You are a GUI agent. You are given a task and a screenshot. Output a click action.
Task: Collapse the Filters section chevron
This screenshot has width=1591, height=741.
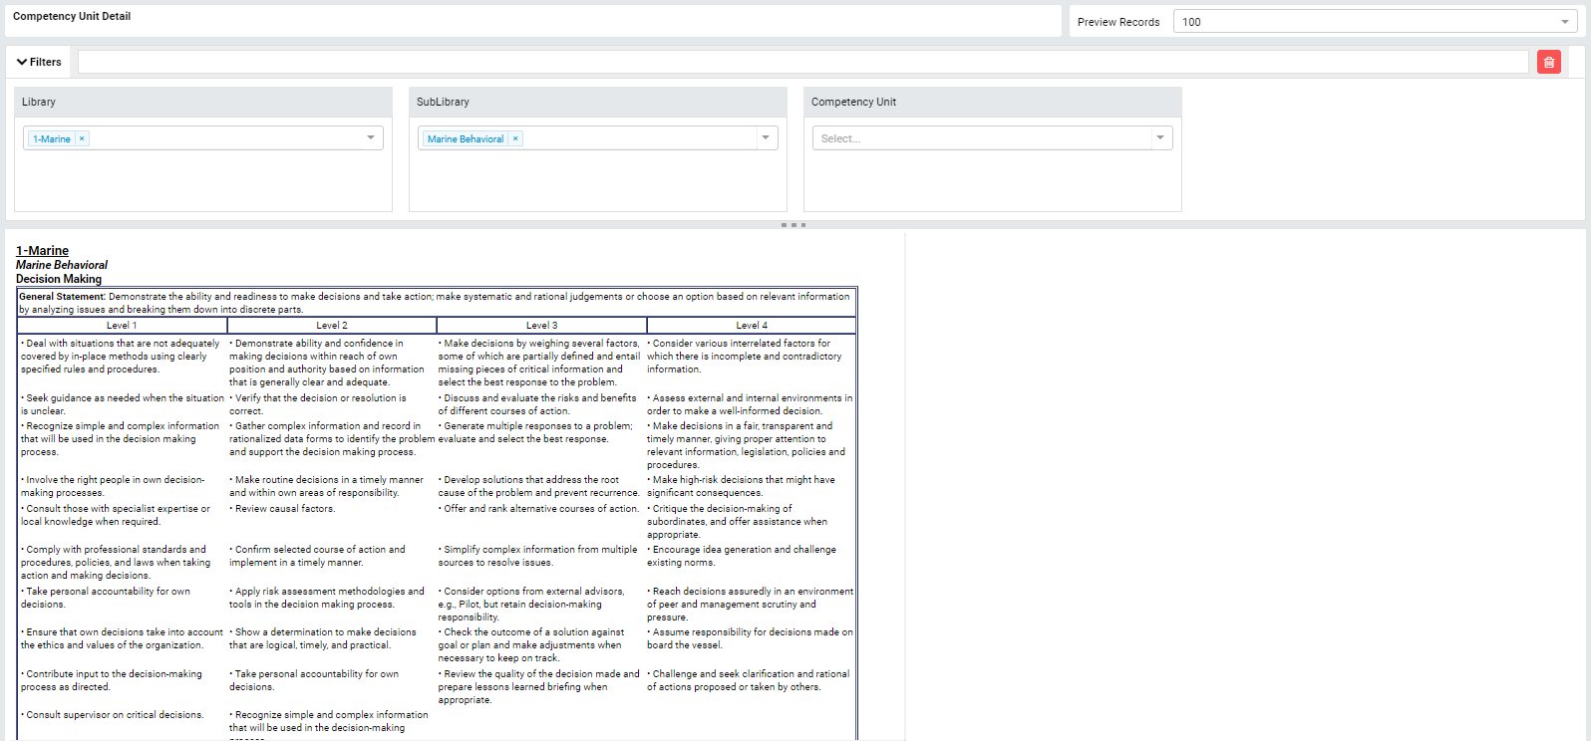[x=22, y=62]
